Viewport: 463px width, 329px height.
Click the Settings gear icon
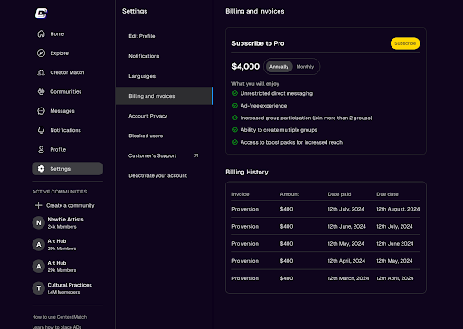(x=41, y=169)
